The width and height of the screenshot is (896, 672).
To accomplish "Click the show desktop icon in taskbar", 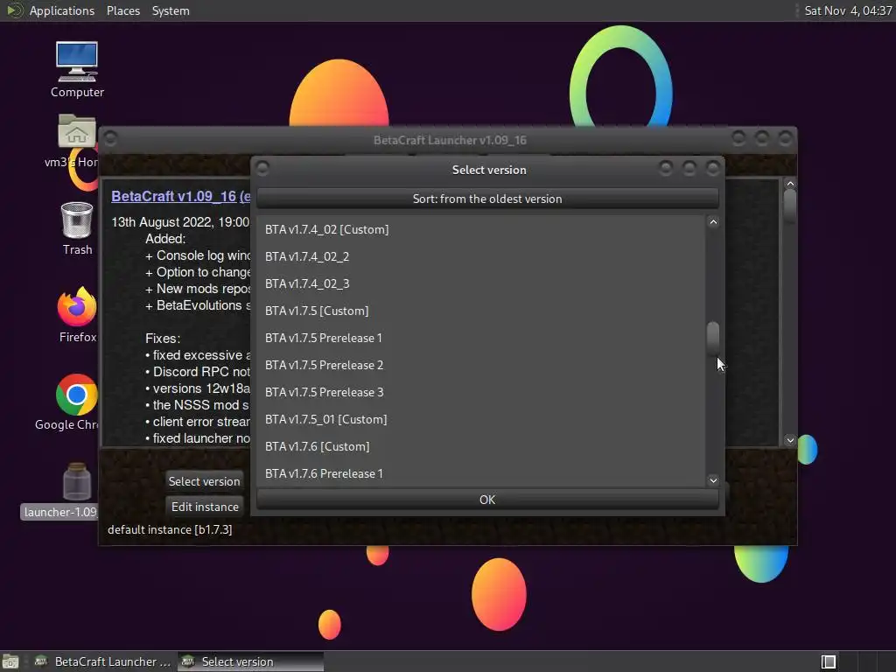I will coord(10,661).
